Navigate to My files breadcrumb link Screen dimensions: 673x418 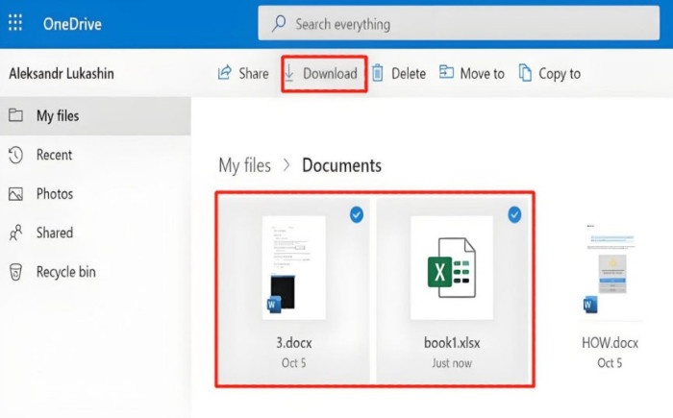coord(244,165)
